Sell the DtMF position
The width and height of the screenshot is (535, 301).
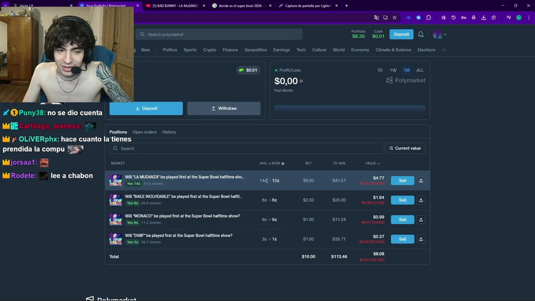pyautogui.click(x=403, y=239)
